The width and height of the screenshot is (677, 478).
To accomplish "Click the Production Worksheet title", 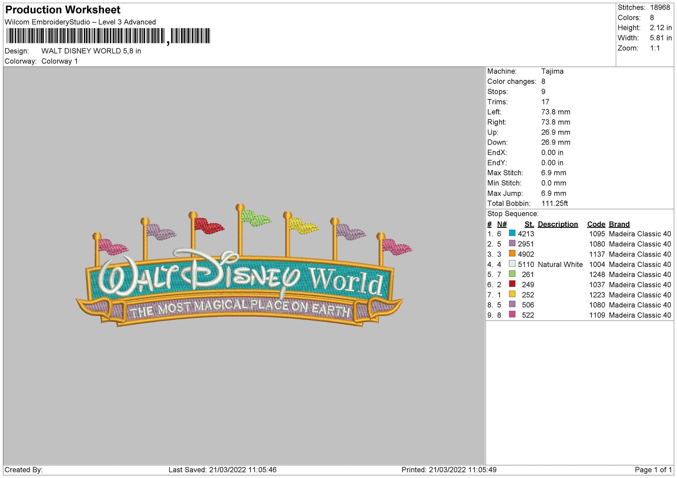I will (63, 10).
